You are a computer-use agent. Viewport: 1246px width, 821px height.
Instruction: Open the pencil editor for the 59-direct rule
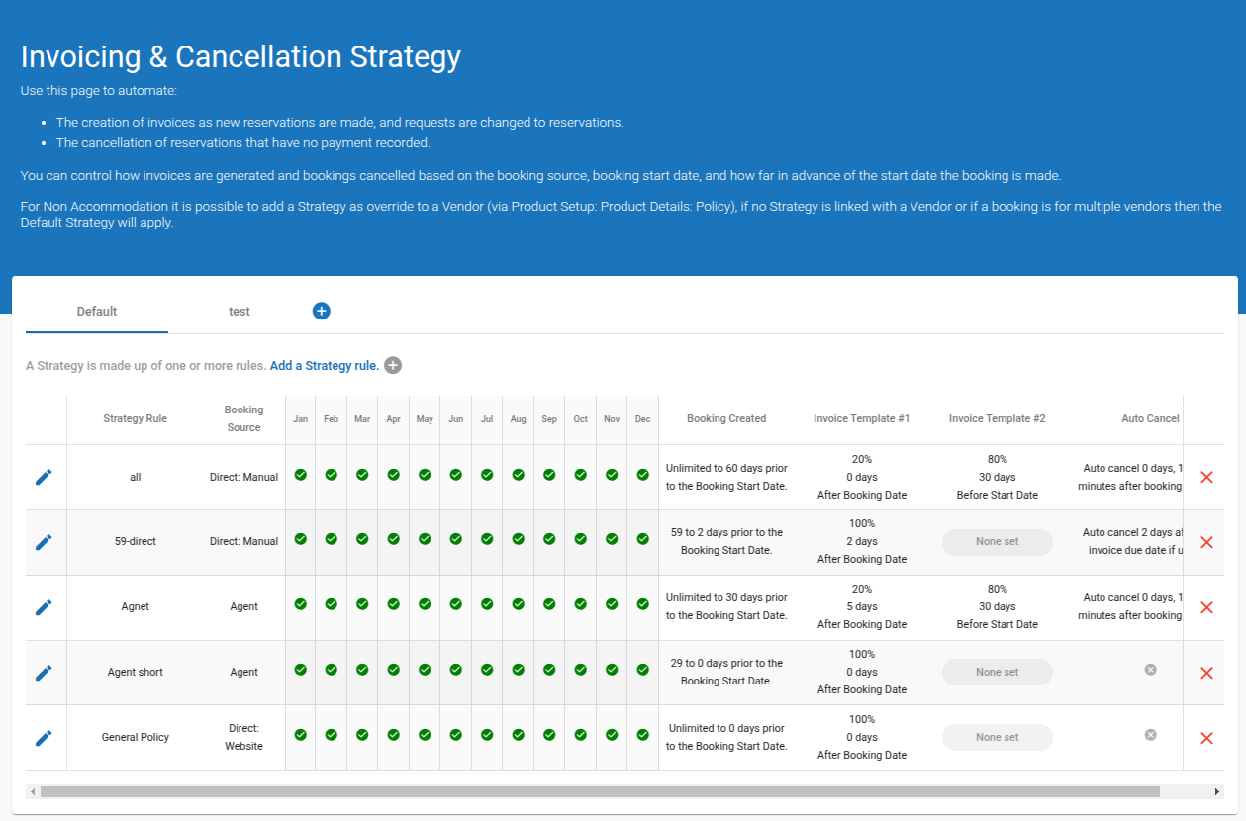[x=44, y=542]
